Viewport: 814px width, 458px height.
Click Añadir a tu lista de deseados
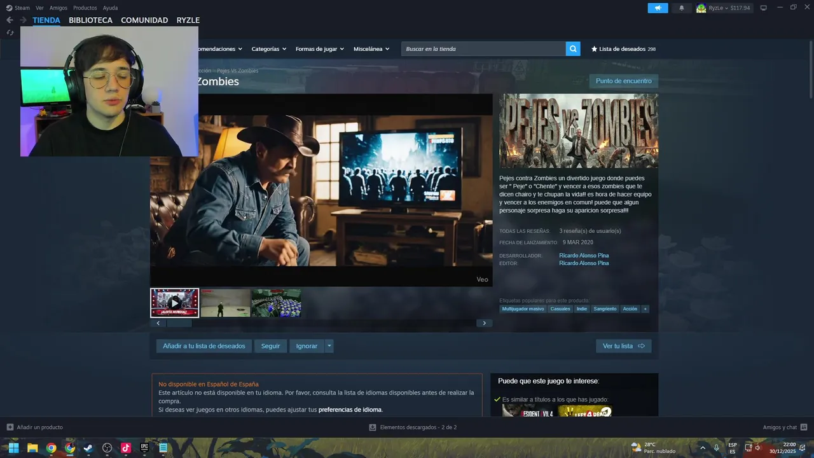pyautogui.click(x=204, y=346)
